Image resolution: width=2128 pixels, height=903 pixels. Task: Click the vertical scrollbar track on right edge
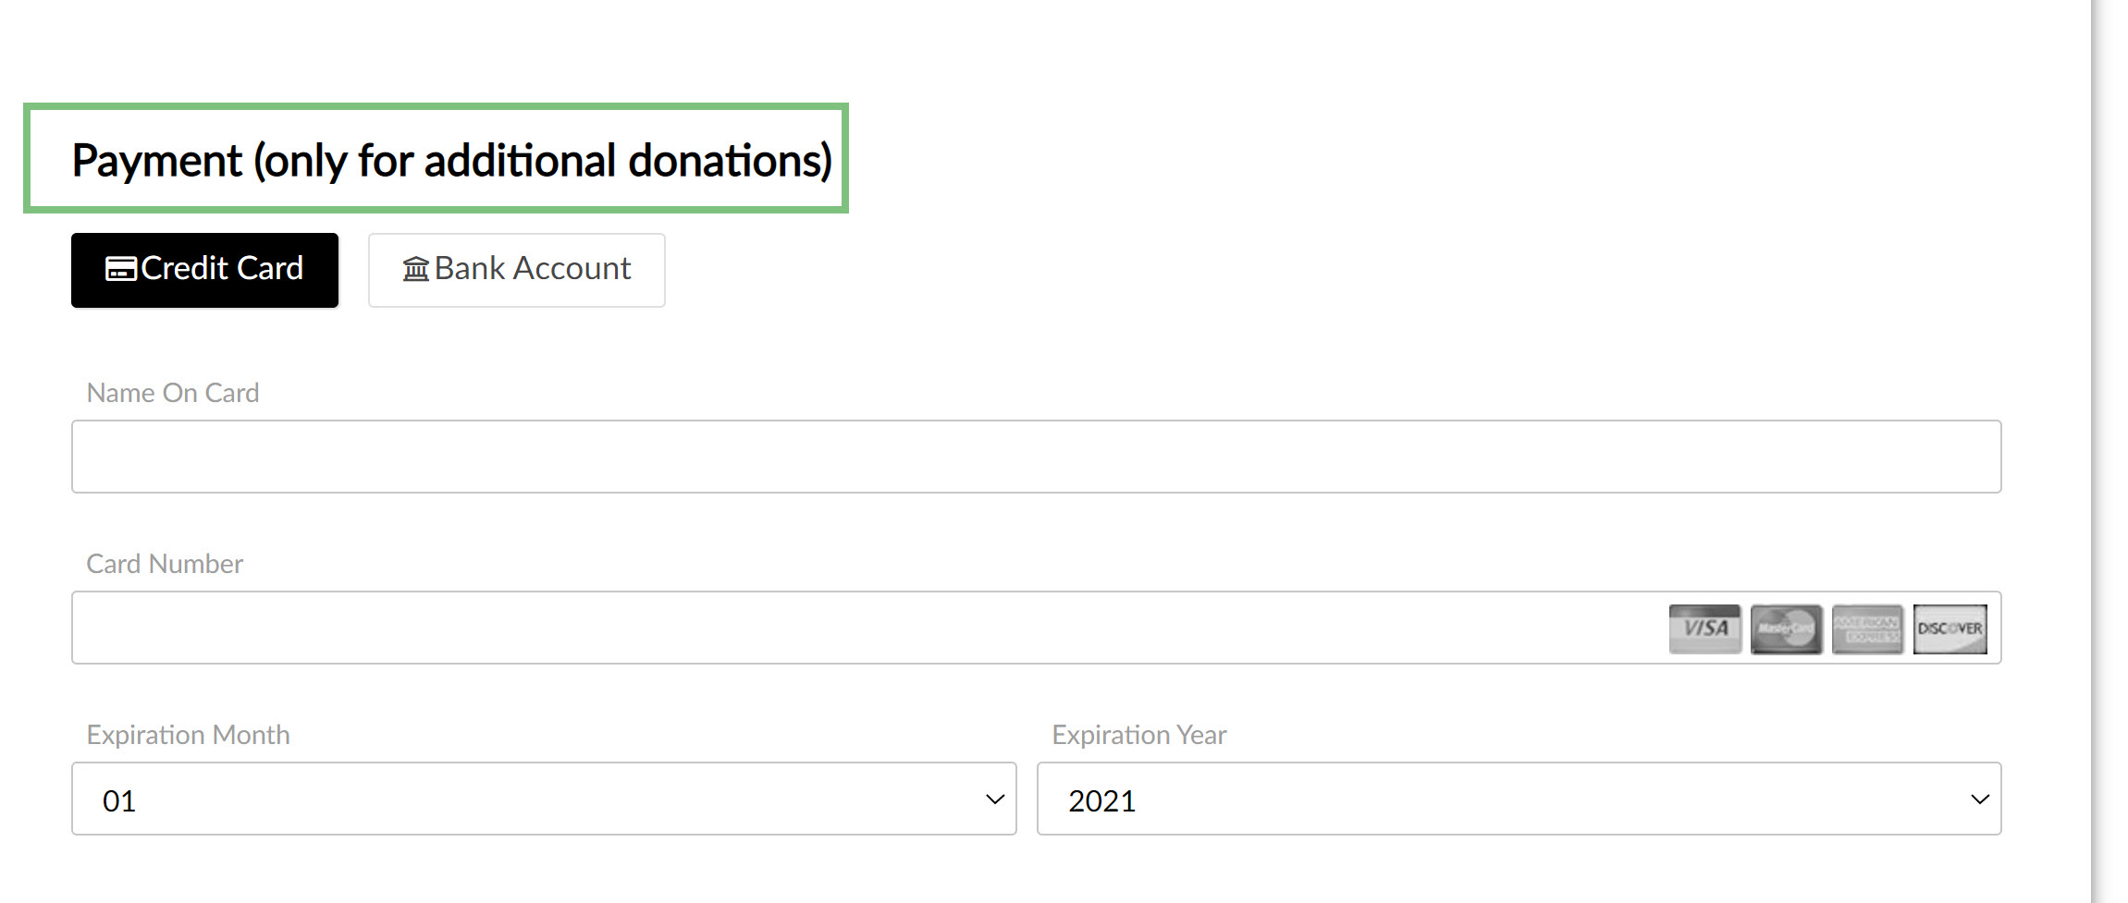tap(2109, 451)
